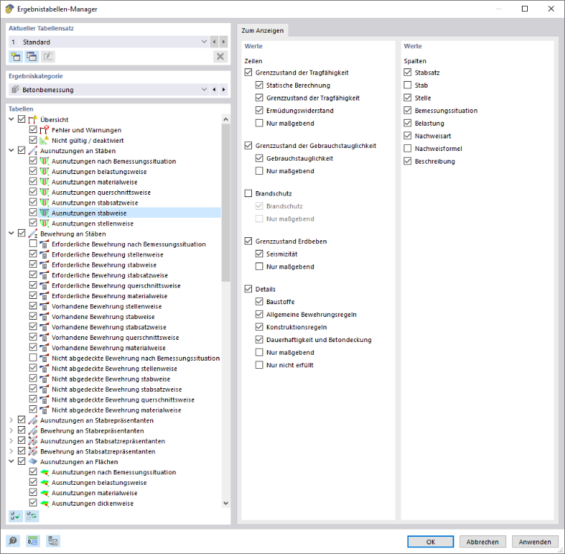Click icon beside Ausnutzungen dickenweise
The image size is (565, 554).
45,503
